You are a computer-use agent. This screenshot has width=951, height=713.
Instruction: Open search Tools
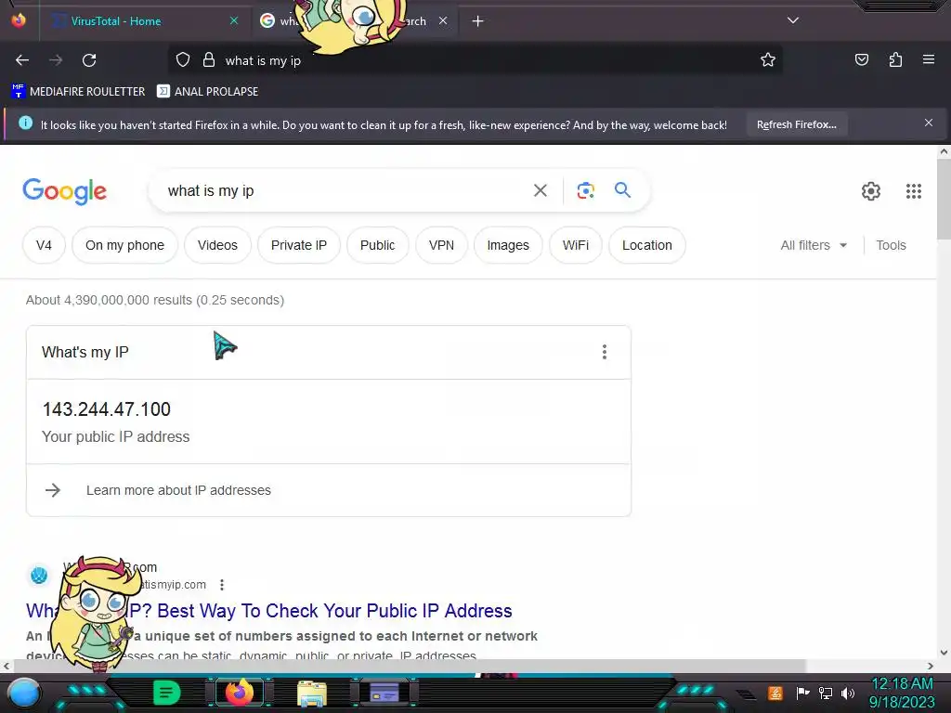(891, 245)
